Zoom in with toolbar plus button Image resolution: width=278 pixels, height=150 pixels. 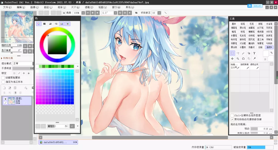click(93, 13)
